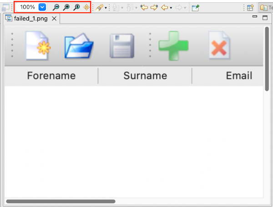Expand the highlighter pen dropdown arrow
The width and height of the screenshot is (273, 207).
(x=106, y=8)
